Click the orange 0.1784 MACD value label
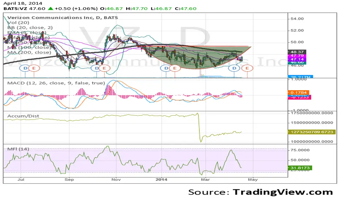340x200 pixels. [x=298, y=92]
